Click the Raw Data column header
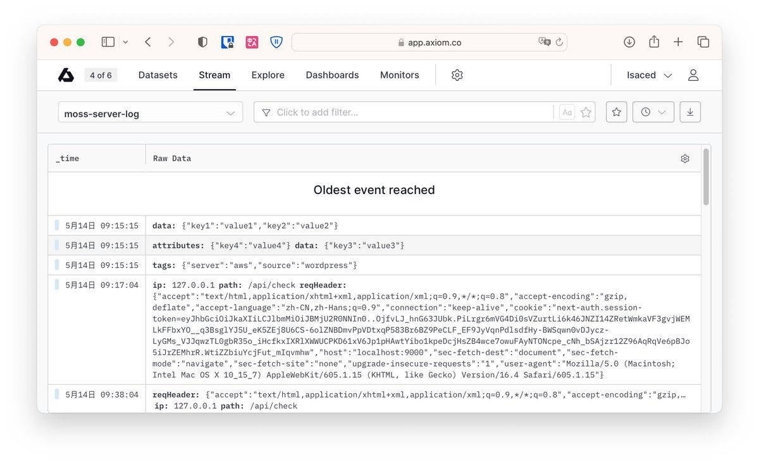The width and height of the screenshot is (759, 462). pos(424,159)
